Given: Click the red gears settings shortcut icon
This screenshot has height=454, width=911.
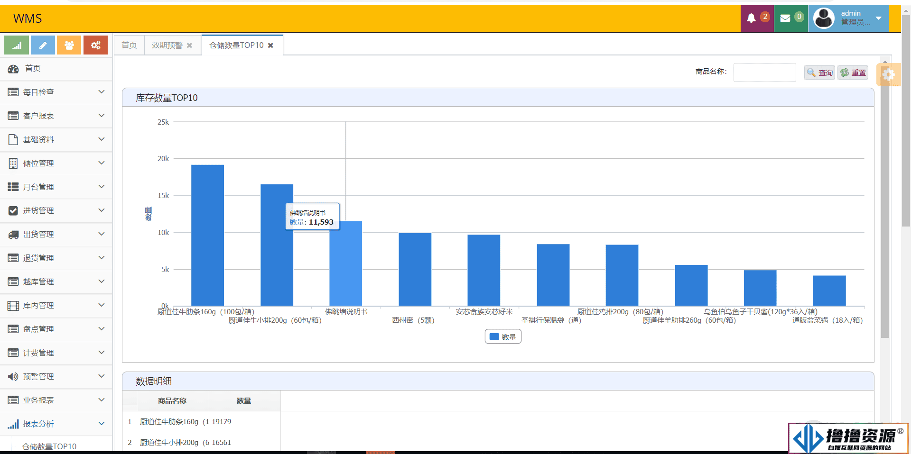Looking at the screenshot, I should coord(95,45).
